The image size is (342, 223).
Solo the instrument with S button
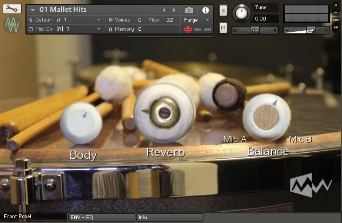[x=223, y=10]
